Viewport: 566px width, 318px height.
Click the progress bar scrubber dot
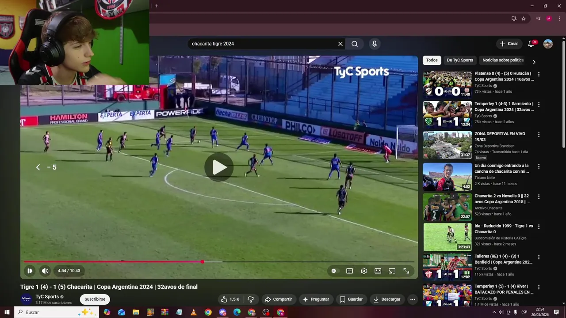tap(203, 262)
